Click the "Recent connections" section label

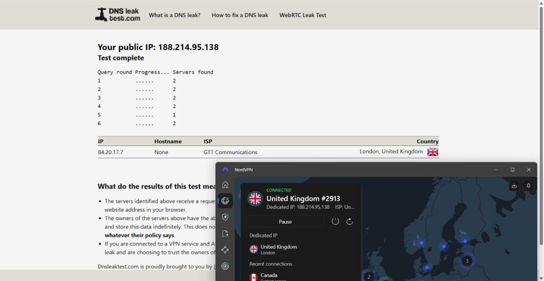click(x=270, y=264)
